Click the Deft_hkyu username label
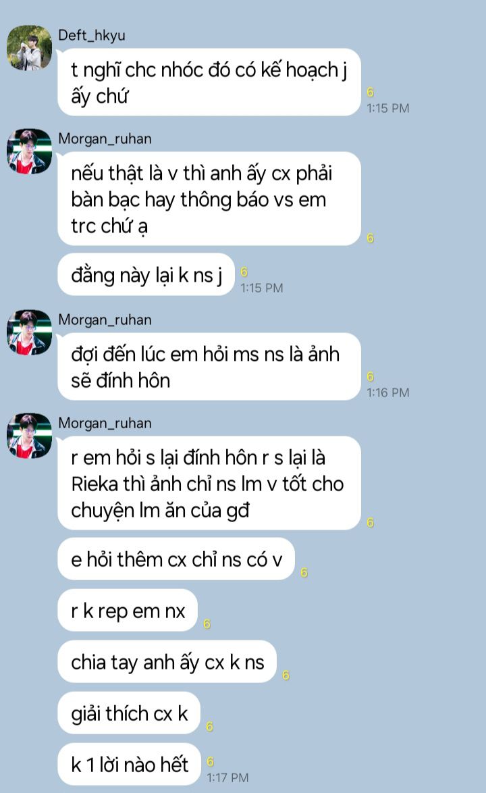This screenshot has height=793, width=486. click(92, 35)
